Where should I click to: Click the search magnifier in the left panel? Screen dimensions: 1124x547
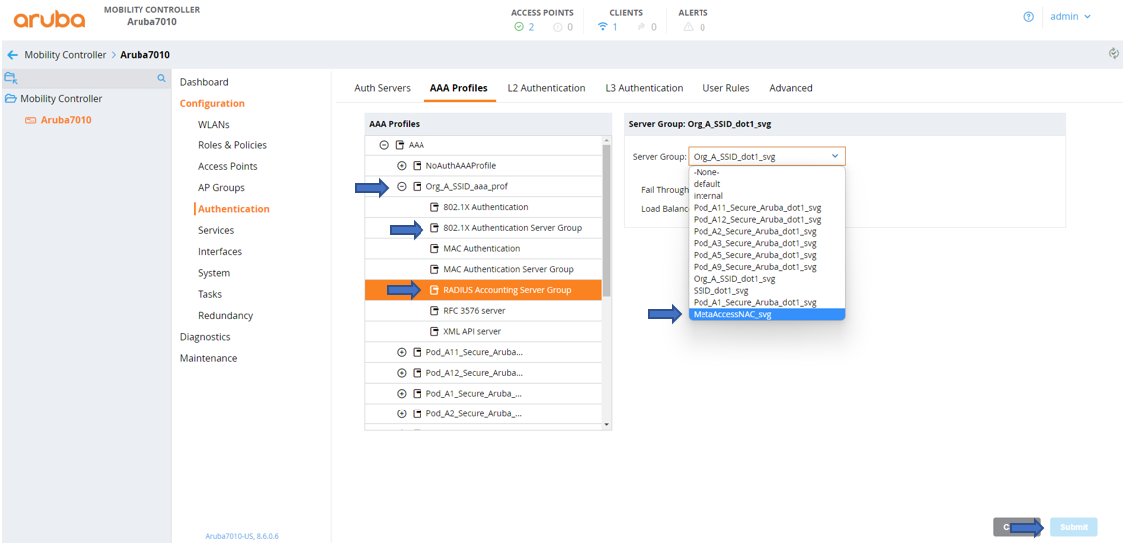pyautogui.click(x=161, y=78)
